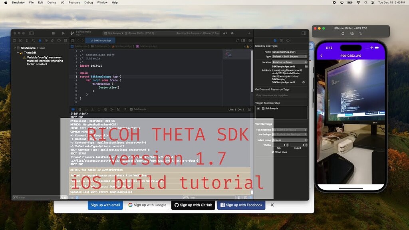
Task: Open the Breakpoint navigator
Action: [x=59, y=40]
